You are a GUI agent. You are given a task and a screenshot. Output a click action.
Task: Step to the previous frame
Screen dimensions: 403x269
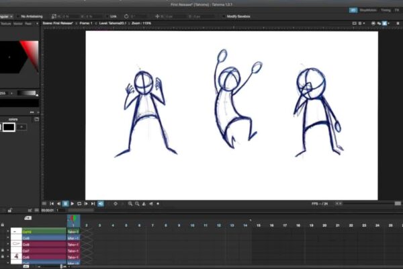[58, 203]
